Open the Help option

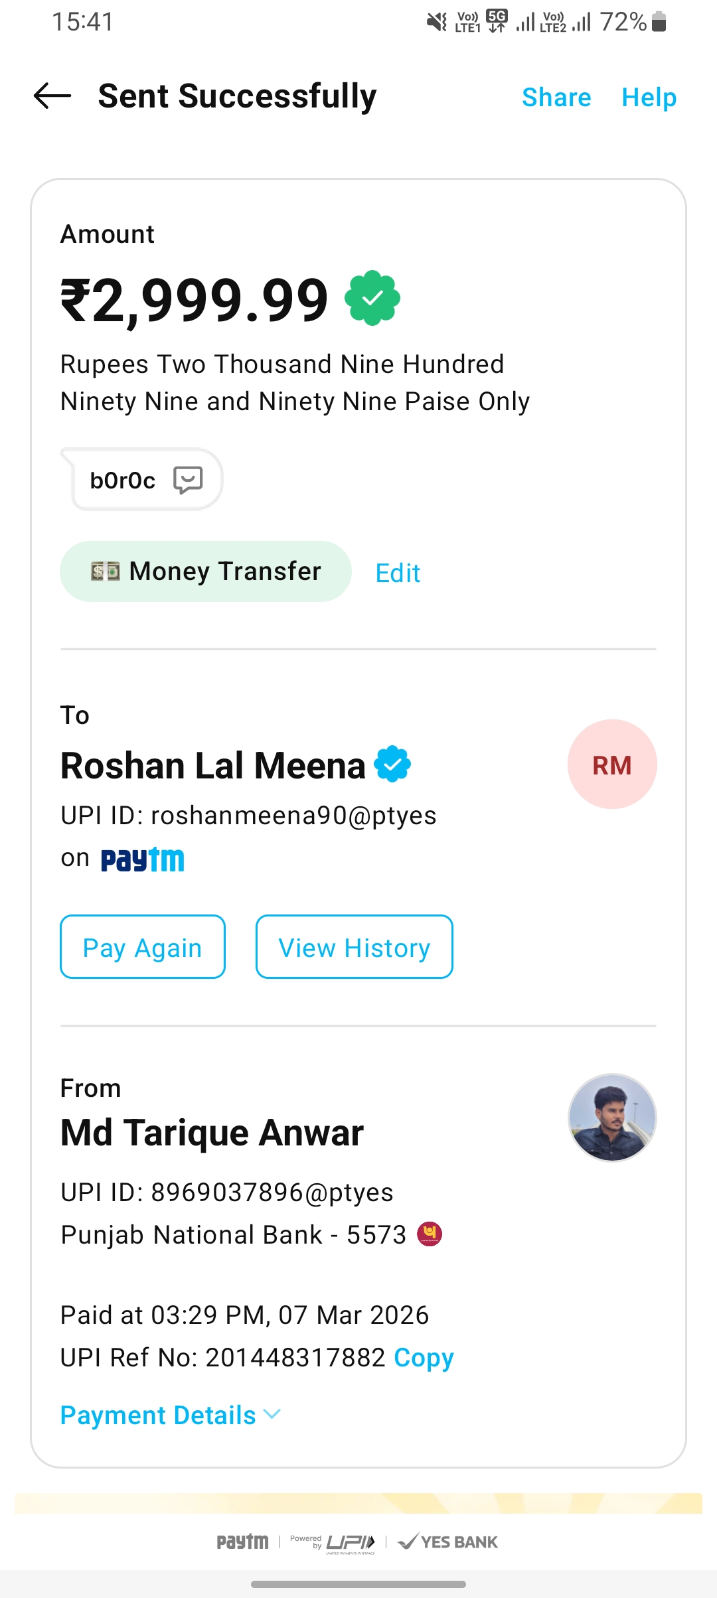click(649, 98)
